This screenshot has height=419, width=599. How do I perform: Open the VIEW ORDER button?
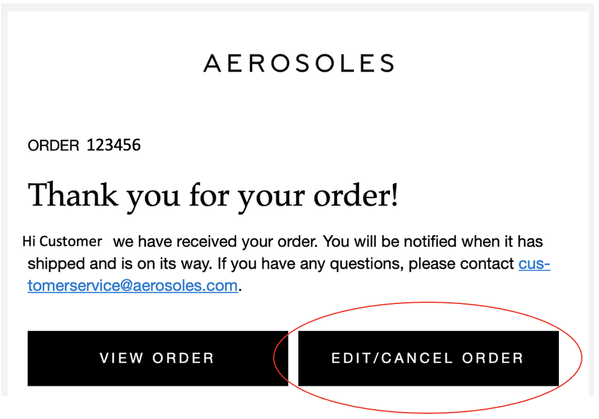158,359
